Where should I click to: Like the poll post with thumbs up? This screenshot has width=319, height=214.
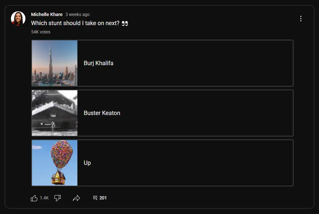34,198
